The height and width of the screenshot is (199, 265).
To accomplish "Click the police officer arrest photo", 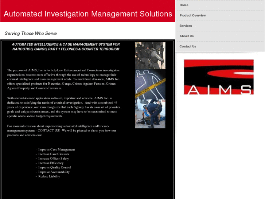I will pyautogui.click(x=150, y=114).
